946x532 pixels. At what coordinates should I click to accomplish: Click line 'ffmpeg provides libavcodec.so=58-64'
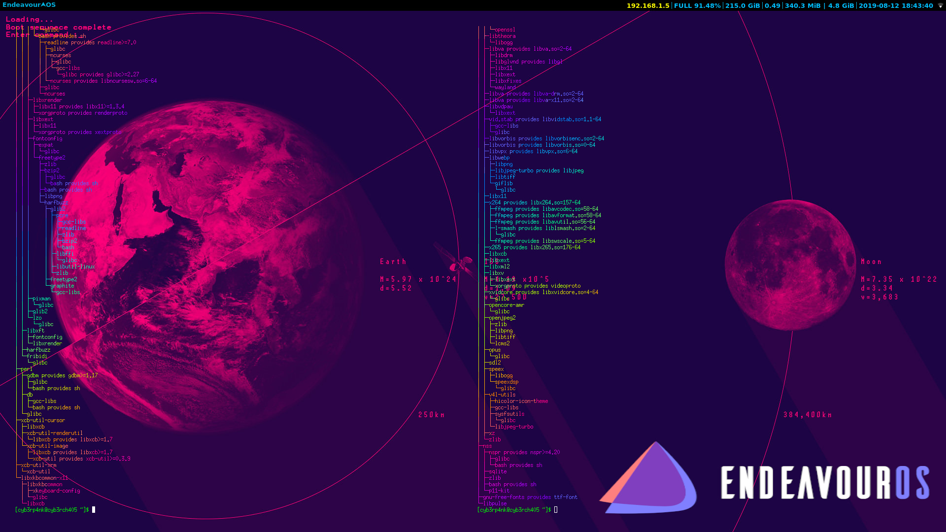[x=546, y=209]
